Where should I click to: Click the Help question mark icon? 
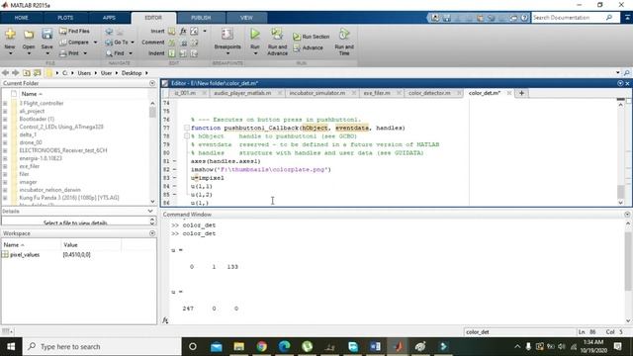click(x=524, y=18)
